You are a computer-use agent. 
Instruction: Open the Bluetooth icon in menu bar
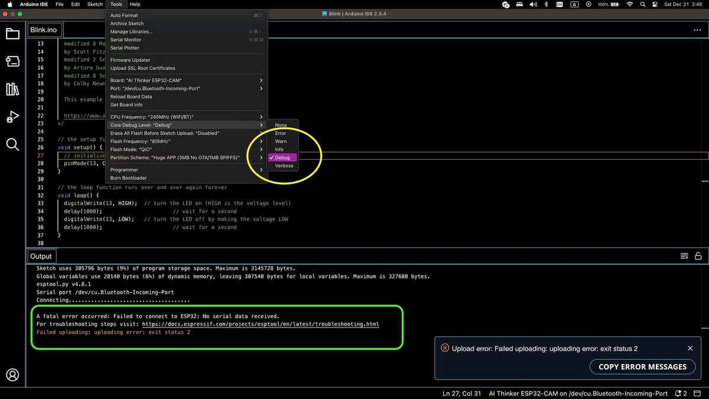pyautogui.click(x=547, y=4)
